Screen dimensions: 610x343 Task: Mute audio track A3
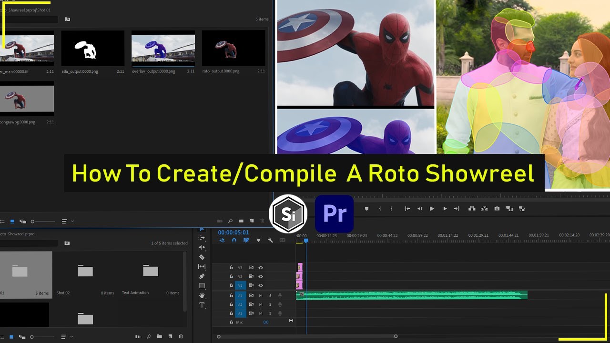click(261, 313)
